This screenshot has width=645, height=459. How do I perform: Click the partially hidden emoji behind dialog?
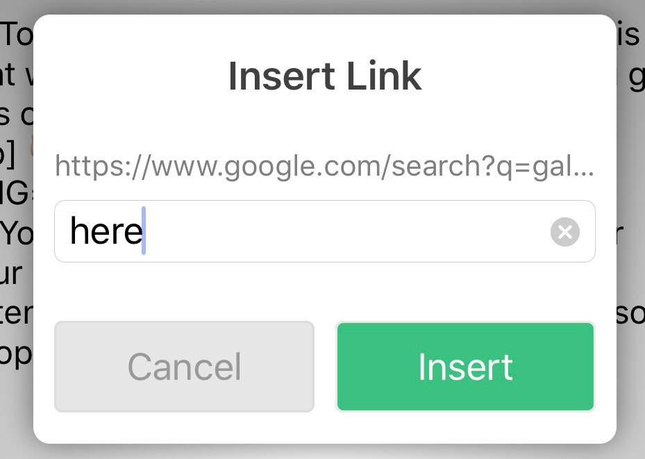point(31,147)
